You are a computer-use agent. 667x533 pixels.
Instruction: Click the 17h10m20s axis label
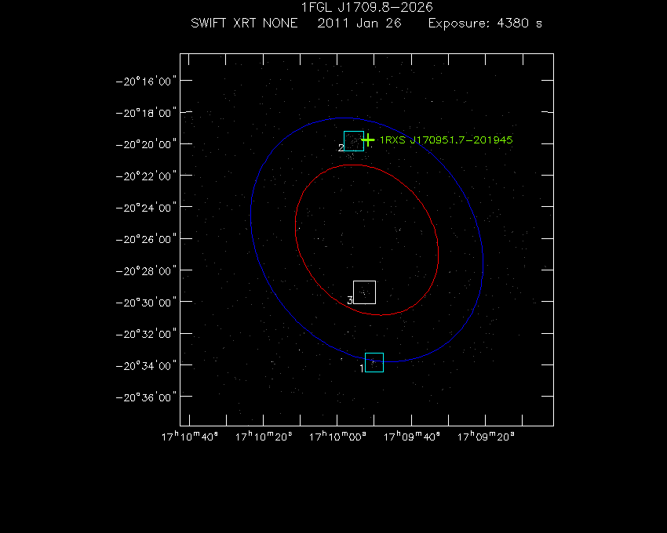pos(264,437)
